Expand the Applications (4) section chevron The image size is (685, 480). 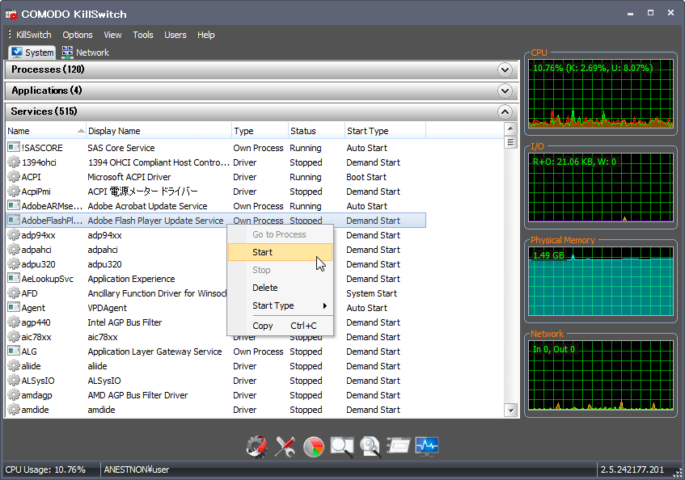click(x=505, y=91)
